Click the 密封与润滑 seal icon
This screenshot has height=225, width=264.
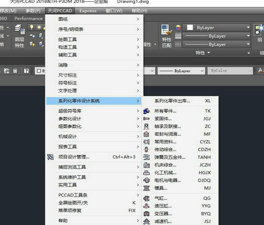(146, 134)
